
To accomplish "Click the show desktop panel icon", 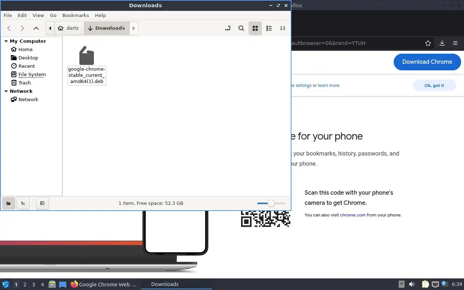I will [x=63, y=285].
